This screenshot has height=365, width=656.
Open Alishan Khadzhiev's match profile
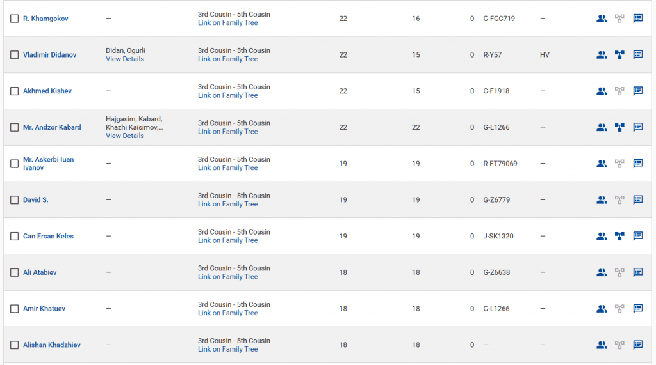pos(52,345)
